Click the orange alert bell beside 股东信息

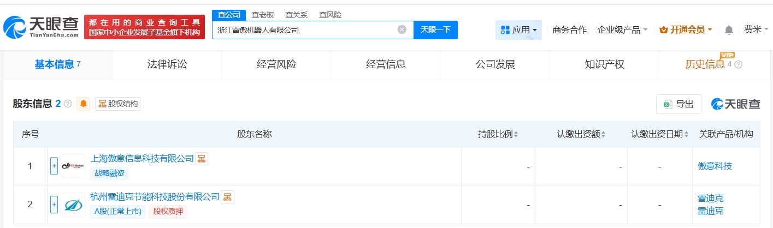84,104
